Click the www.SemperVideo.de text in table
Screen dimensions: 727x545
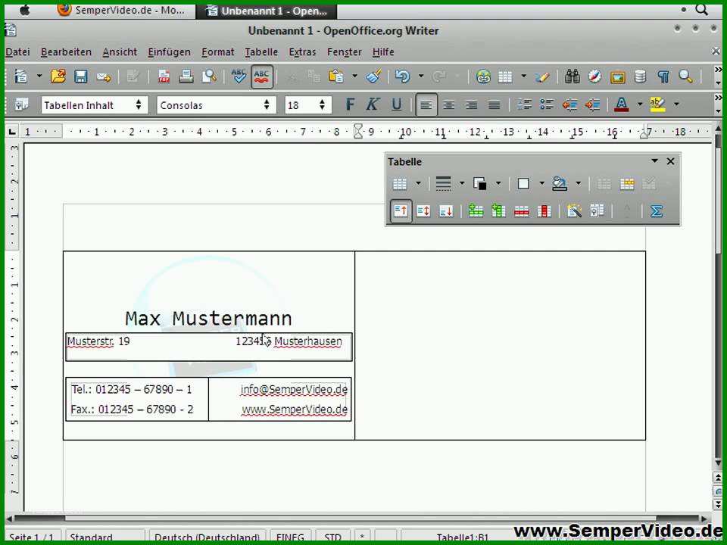295,410
